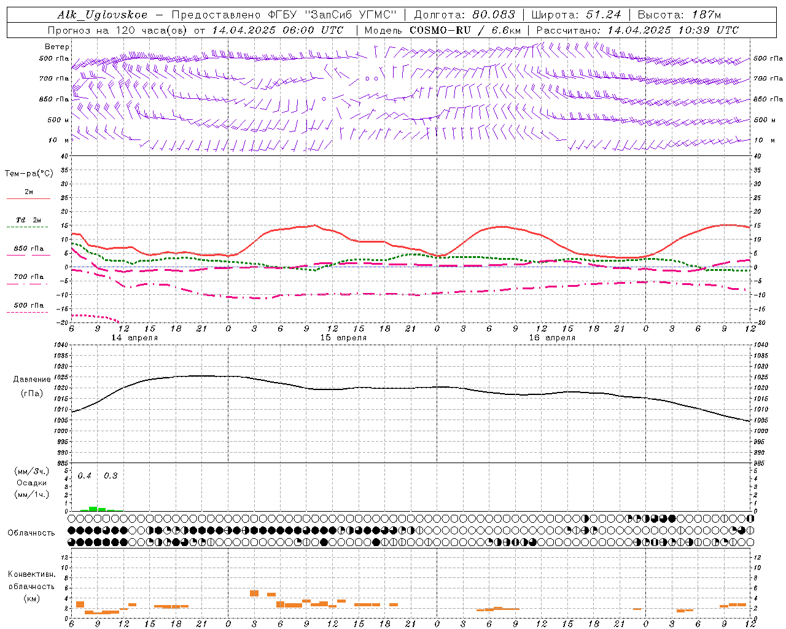The image size is (786, 629).
Task: Click the '15 апреля' date label
Action: click(343, 338)
